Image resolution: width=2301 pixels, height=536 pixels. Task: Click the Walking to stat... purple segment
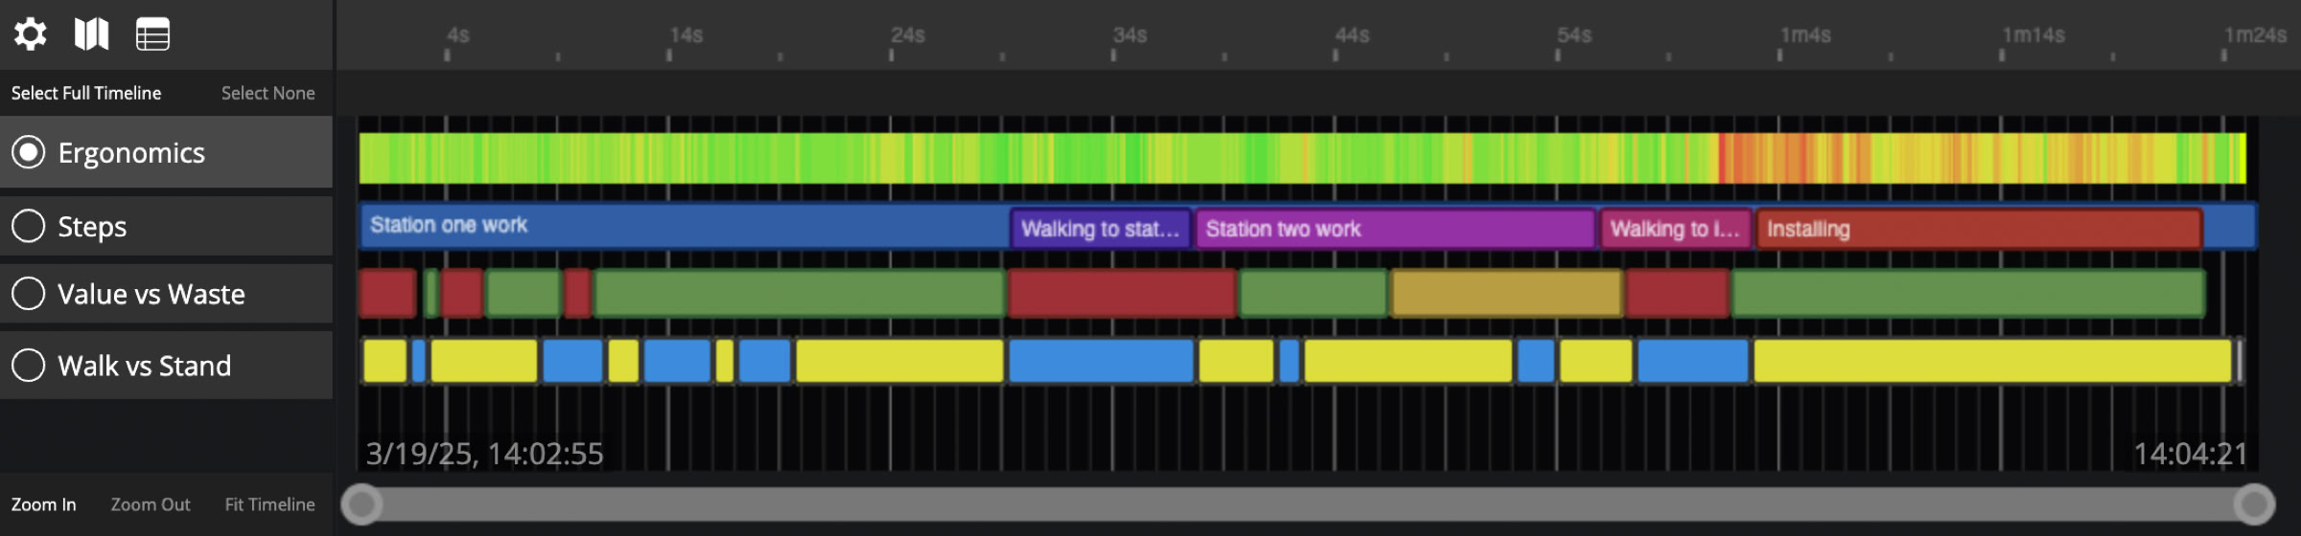(x=1100, y=229)
